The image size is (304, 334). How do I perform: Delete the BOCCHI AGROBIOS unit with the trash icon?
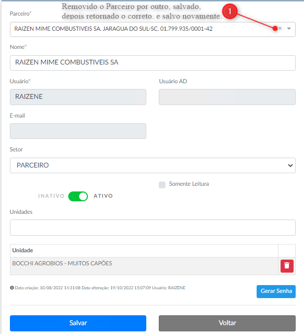[x=287, y=266]
